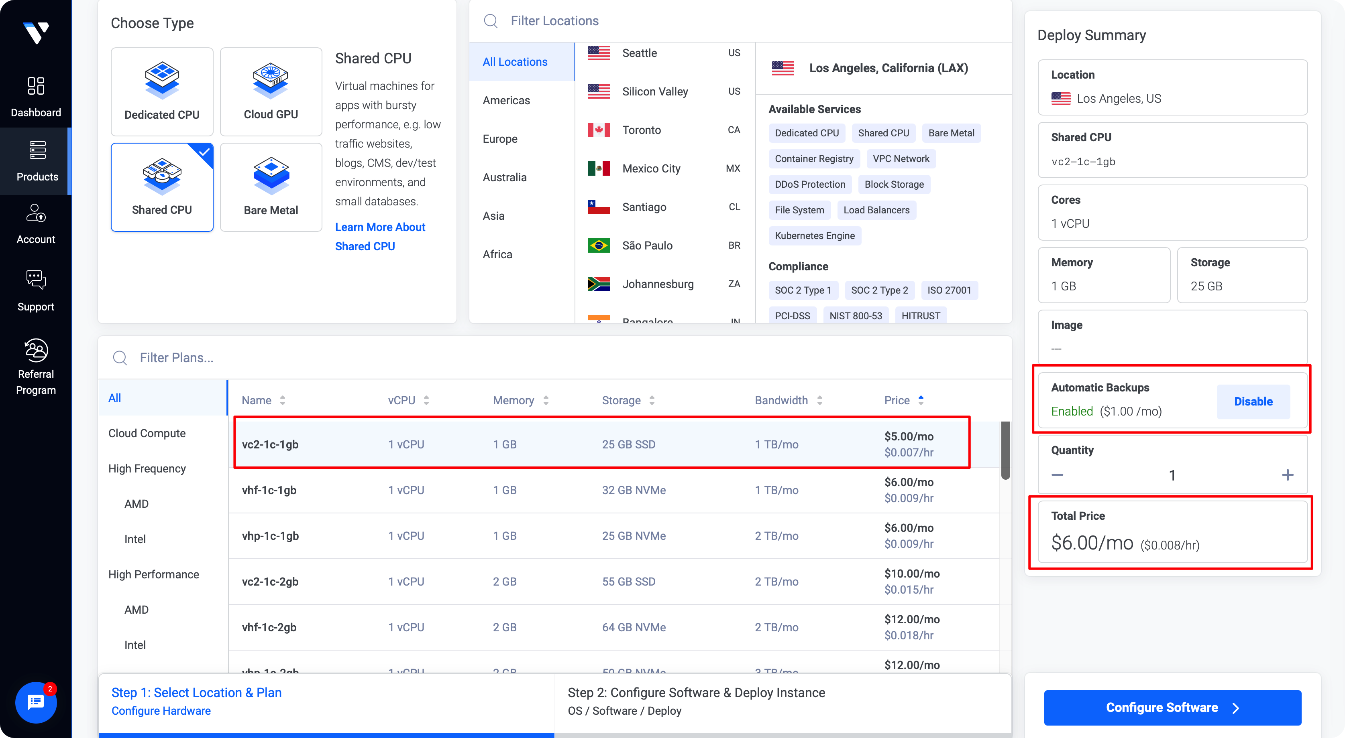This screenshot has width=1345, height=738.
Task: Click the Configure Software button
Action: (1172, 707)
